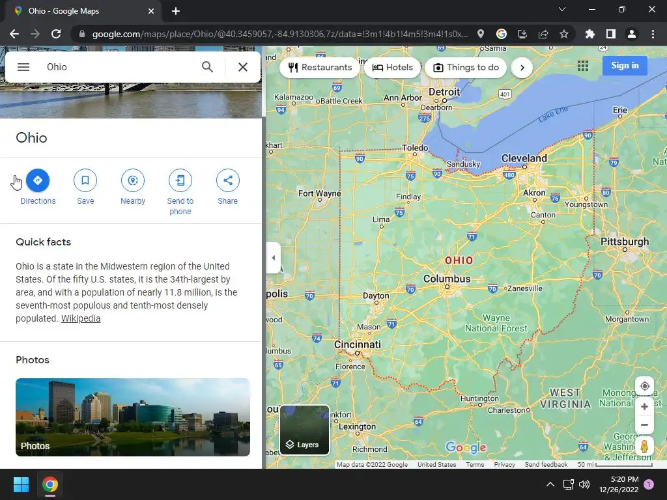Image resolution: width=667 pixels, height=500 pixels.
Task: Reload the Google Maps page
Action: click(x=56, y=34)
